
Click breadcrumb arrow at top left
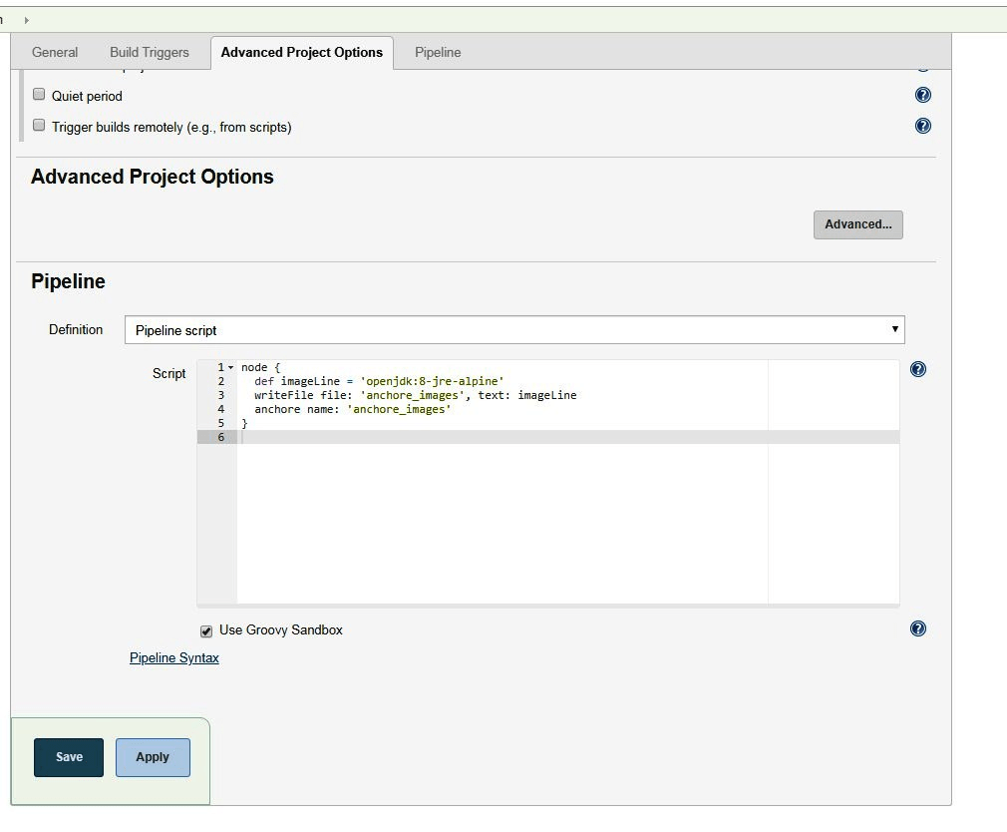(26, 20)
